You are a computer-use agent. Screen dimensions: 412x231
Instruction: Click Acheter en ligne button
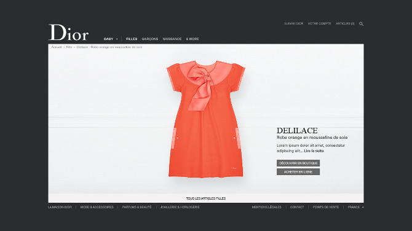point(298,171)
